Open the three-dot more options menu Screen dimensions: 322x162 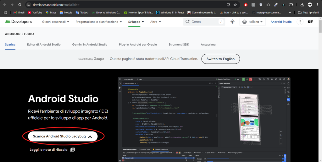tap(300, 22)
